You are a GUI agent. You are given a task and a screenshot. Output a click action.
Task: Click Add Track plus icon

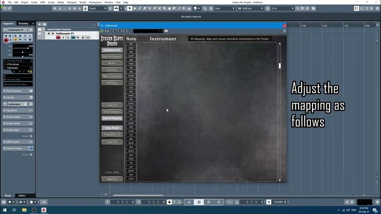(x=40, y=24)
